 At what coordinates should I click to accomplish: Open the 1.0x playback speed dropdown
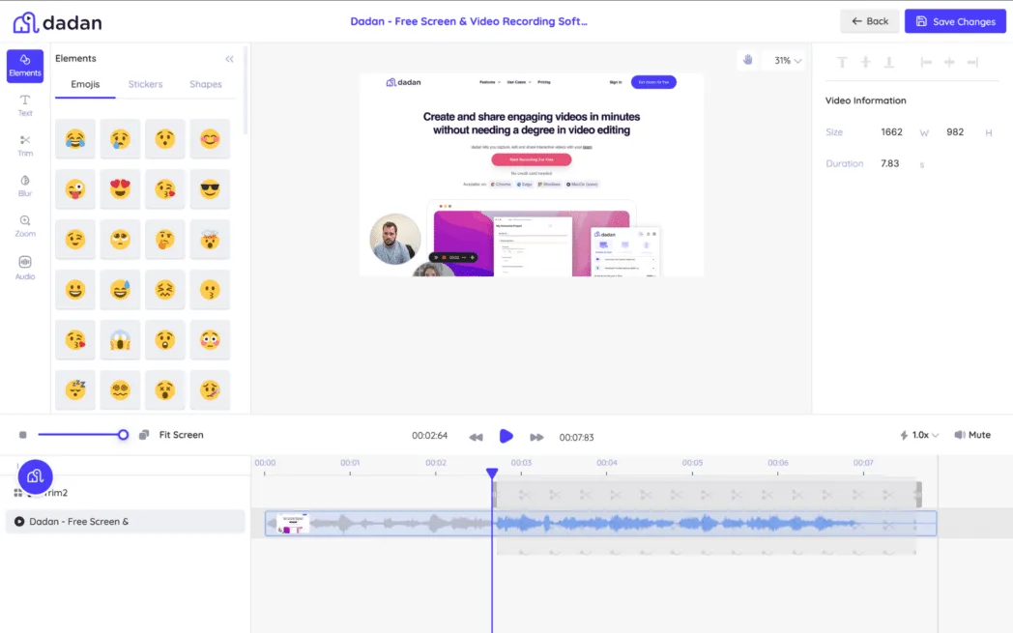tap(917, 434)
